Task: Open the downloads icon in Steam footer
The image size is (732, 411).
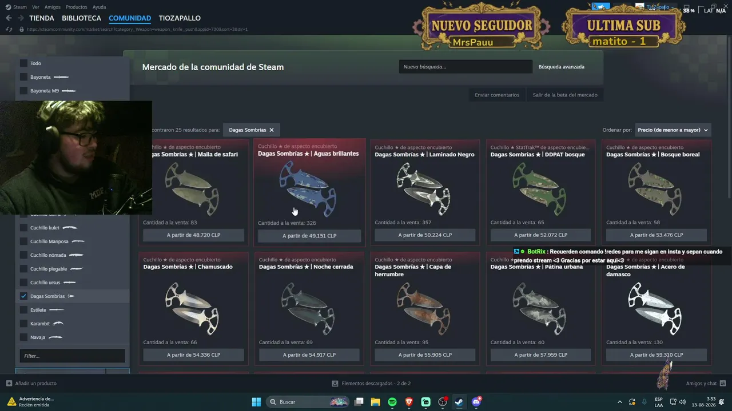Action: point(335,384)
